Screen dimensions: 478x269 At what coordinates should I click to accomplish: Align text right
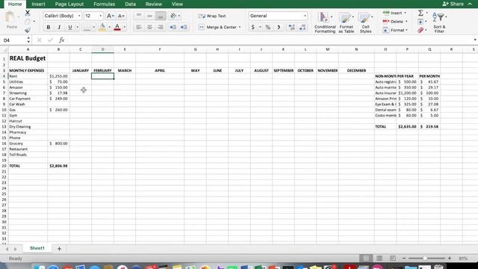(x=161, y=27)
